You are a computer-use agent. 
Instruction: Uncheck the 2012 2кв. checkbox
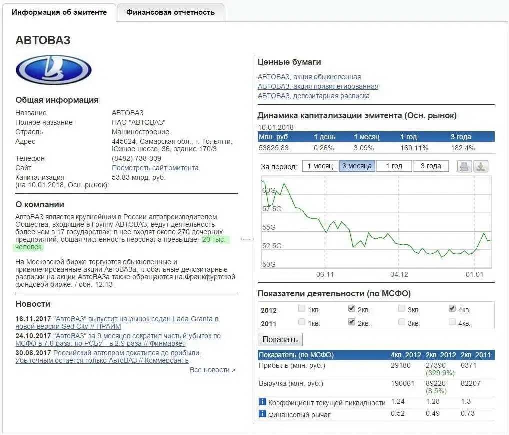point(352,308)
